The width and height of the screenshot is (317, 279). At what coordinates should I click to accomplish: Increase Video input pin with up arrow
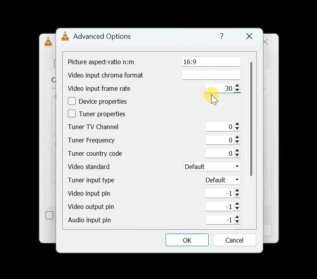tap(237, 191)
